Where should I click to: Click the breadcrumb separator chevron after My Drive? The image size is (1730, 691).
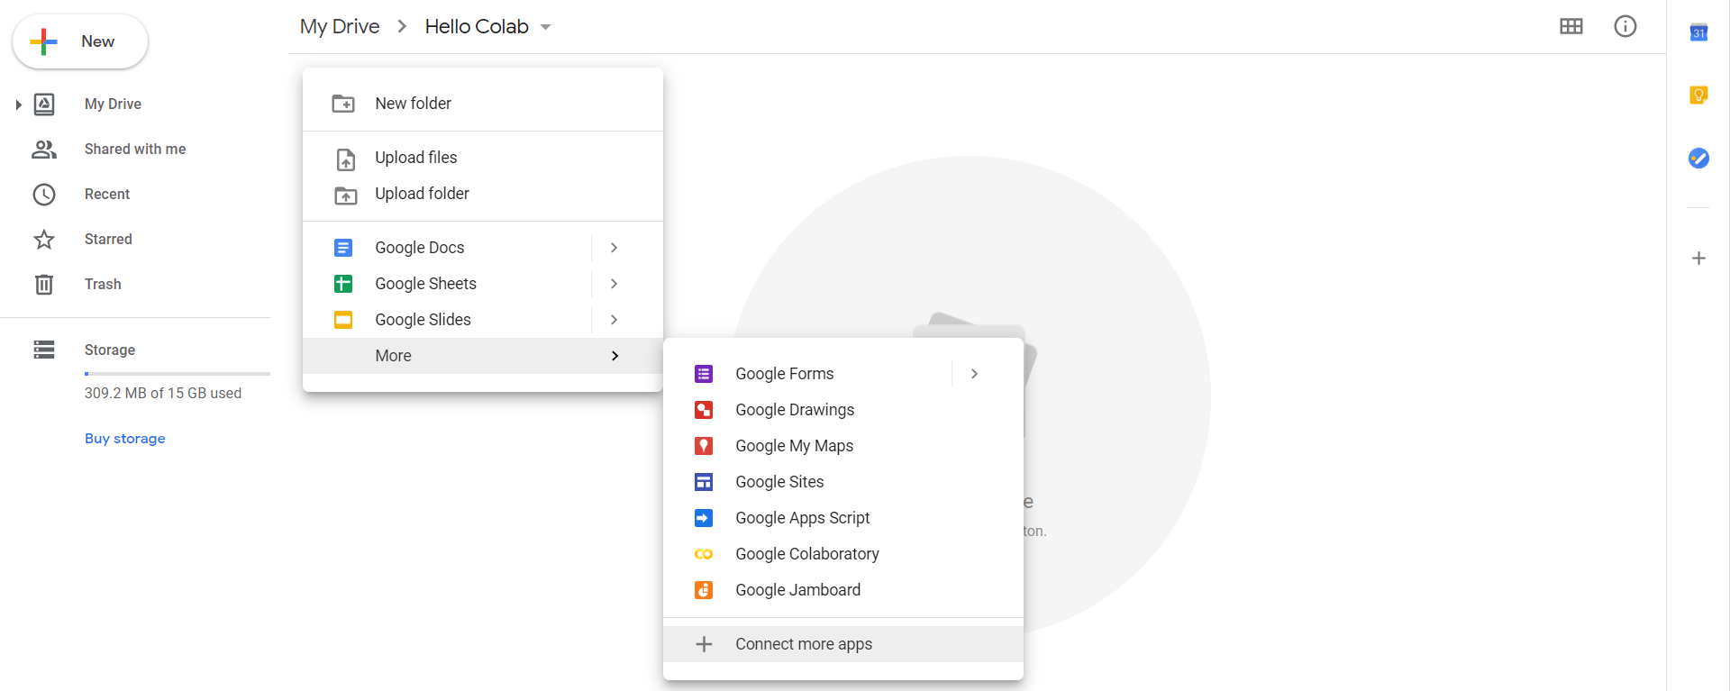(402, 27)
